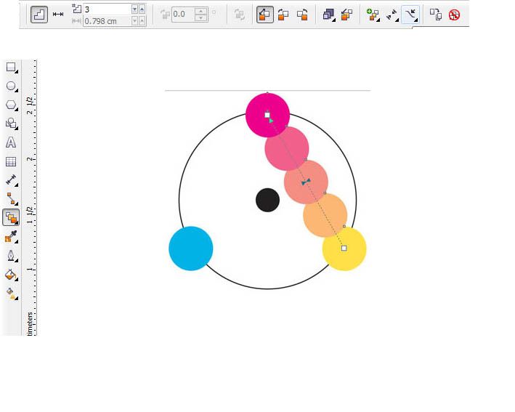Activate the Text tool
Viewport: 515px width, 412px height.
pos(11,142)
